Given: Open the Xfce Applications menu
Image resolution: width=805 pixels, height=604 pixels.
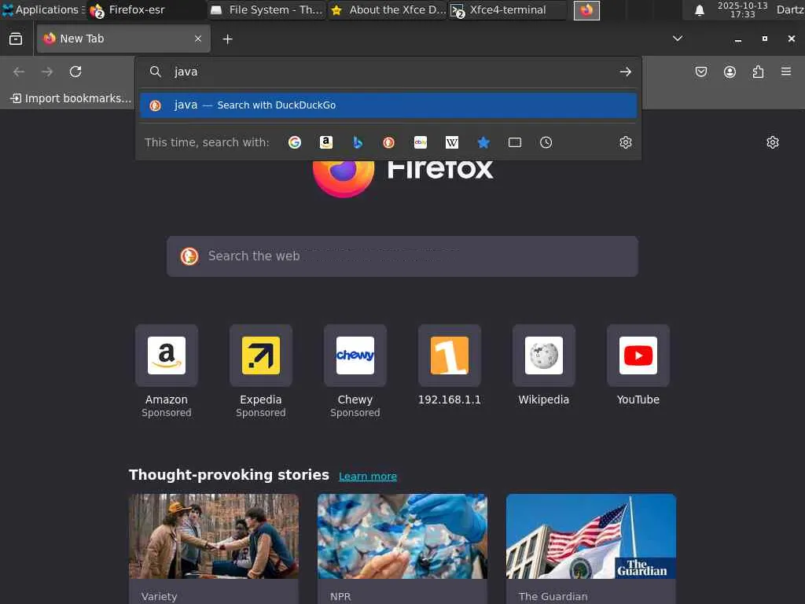Looking at the screenshot, I should 43,9.
